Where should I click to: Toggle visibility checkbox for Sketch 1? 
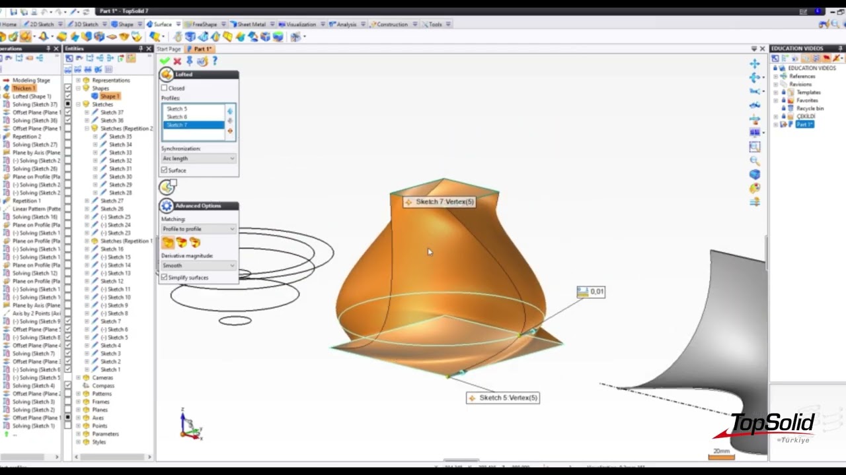[x=67, y=369]
